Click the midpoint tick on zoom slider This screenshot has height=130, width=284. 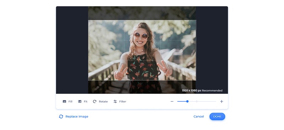(197, 101)
